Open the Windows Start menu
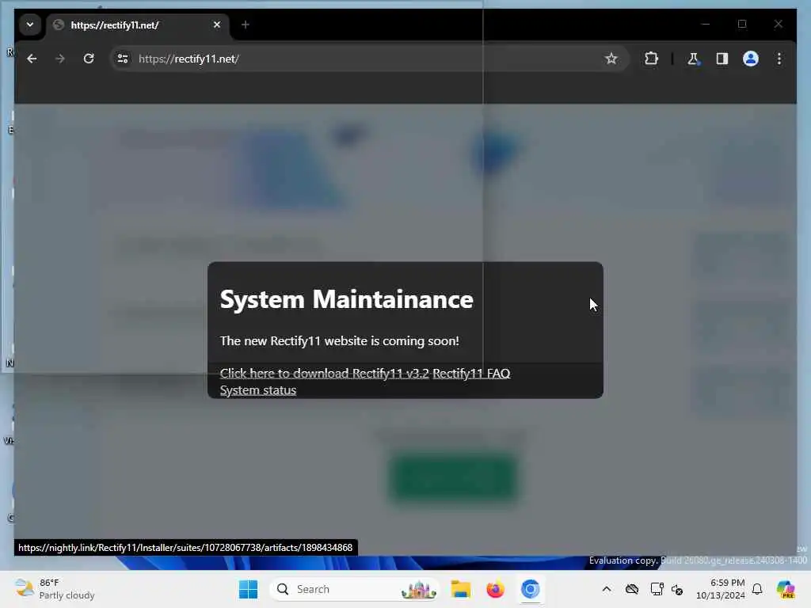 248,589
